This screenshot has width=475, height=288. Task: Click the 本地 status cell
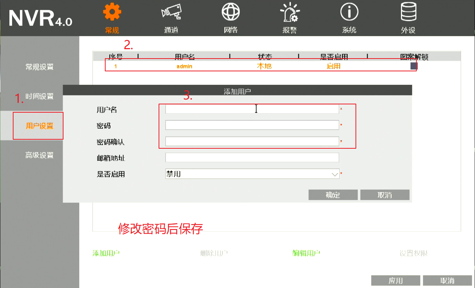(x=264, y=66)
